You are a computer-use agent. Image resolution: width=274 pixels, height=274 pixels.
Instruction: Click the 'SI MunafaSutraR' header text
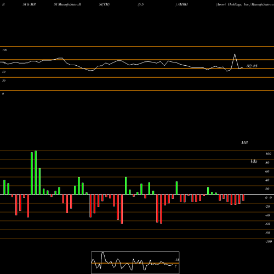pyautogui.click(x=67, y=4)
